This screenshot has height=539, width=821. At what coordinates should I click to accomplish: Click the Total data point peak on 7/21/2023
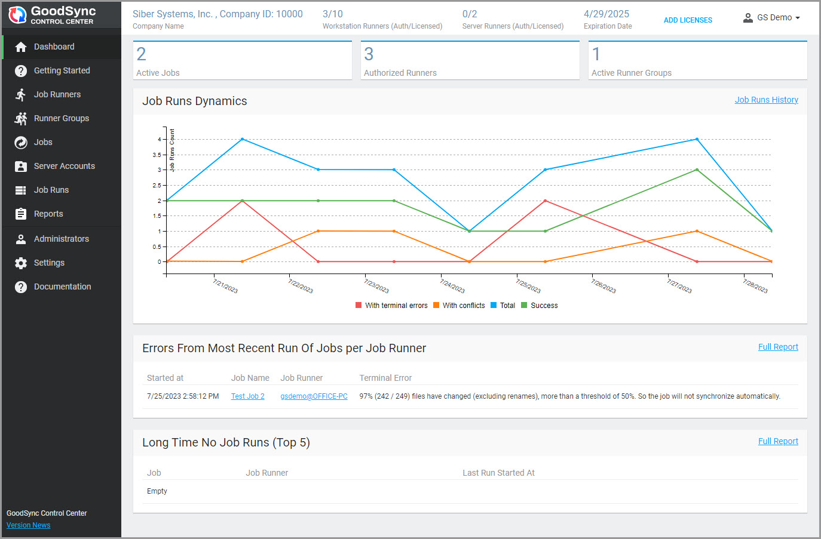[x=242, y=139]
